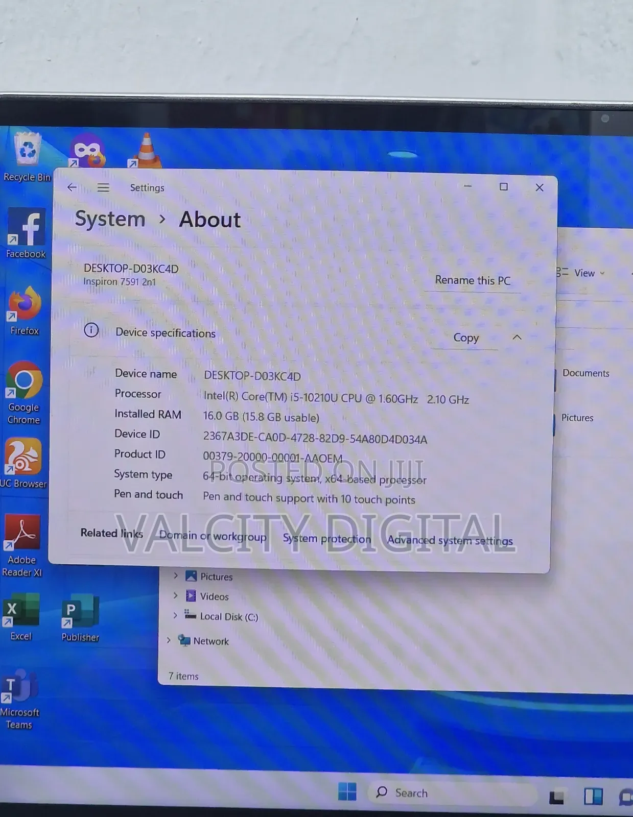The height and width of the screenshot is (817, 633).
Task: Open View dropdown in File Explorer
Action: tap(580, 273)
